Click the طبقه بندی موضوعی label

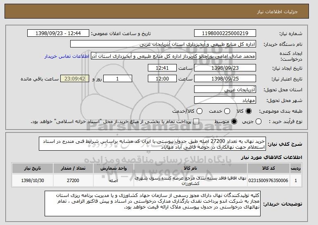tap(281, 111)
